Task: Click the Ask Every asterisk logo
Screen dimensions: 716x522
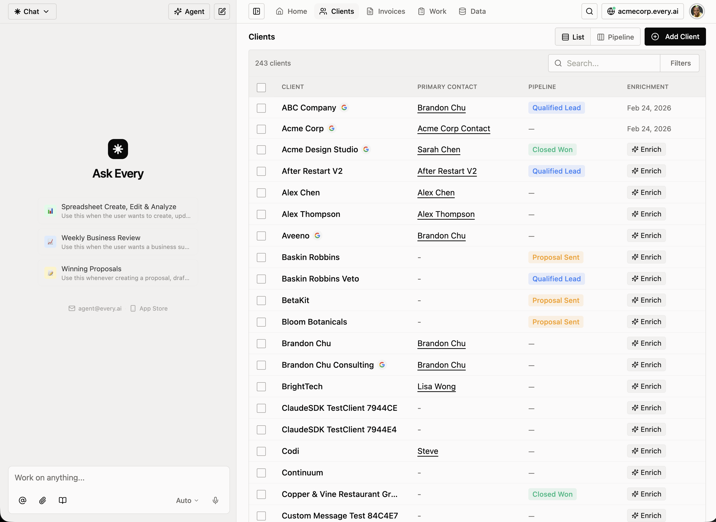Action: pos(118,149)
